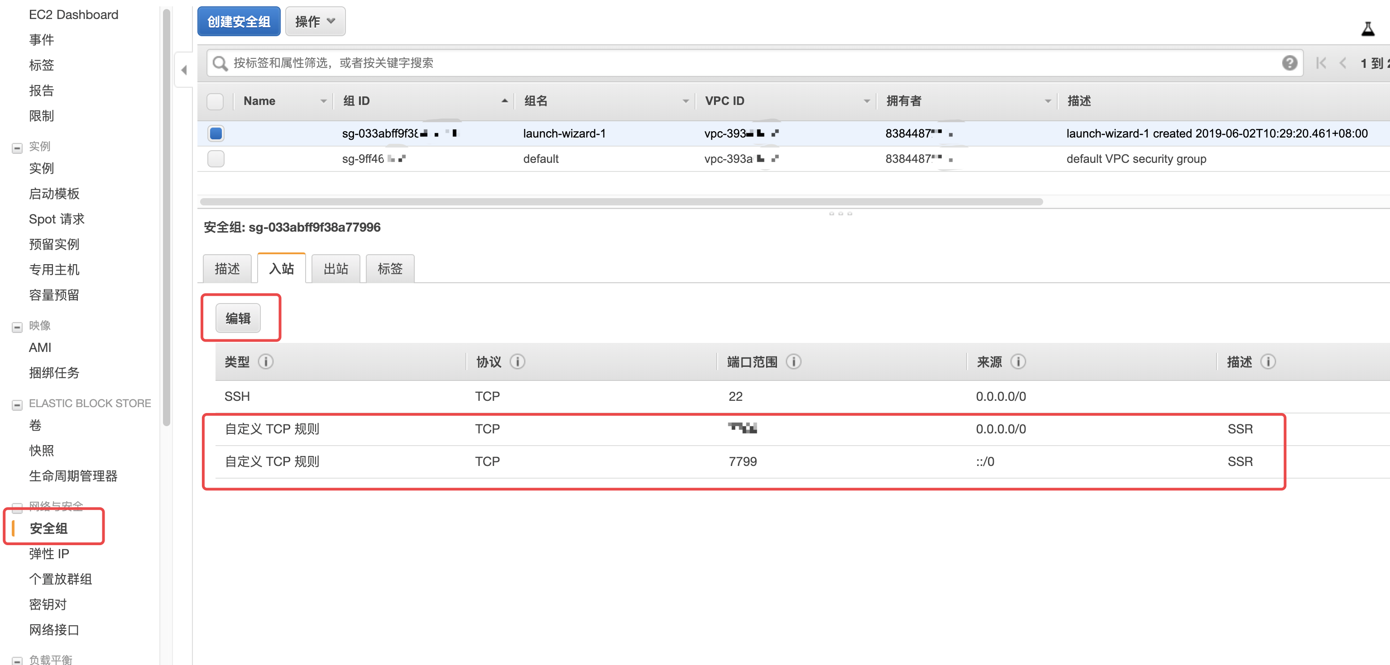Switch to the 描述 tab

tap(227, 269)
